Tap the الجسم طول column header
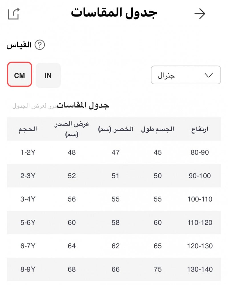The width and height of the screenshot is (228, 285). coord(158,129)
